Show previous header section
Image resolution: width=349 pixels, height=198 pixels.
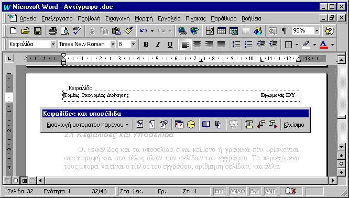click(x=260, y=125)
